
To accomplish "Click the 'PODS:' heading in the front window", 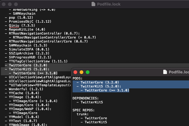I will (77, 79).
